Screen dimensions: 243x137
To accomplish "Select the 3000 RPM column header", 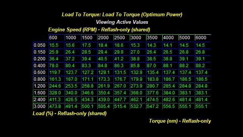I will [x=138, y=37].
